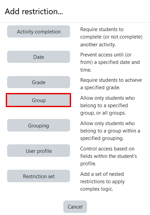Click the highlighted Group button

(x=39, y=100)
